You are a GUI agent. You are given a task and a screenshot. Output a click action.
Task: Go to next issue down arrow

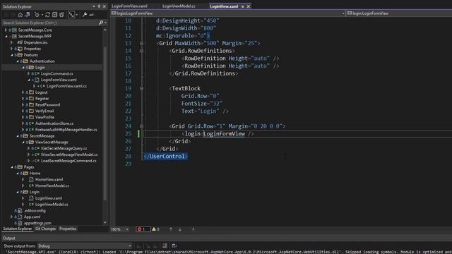(180, 229)
